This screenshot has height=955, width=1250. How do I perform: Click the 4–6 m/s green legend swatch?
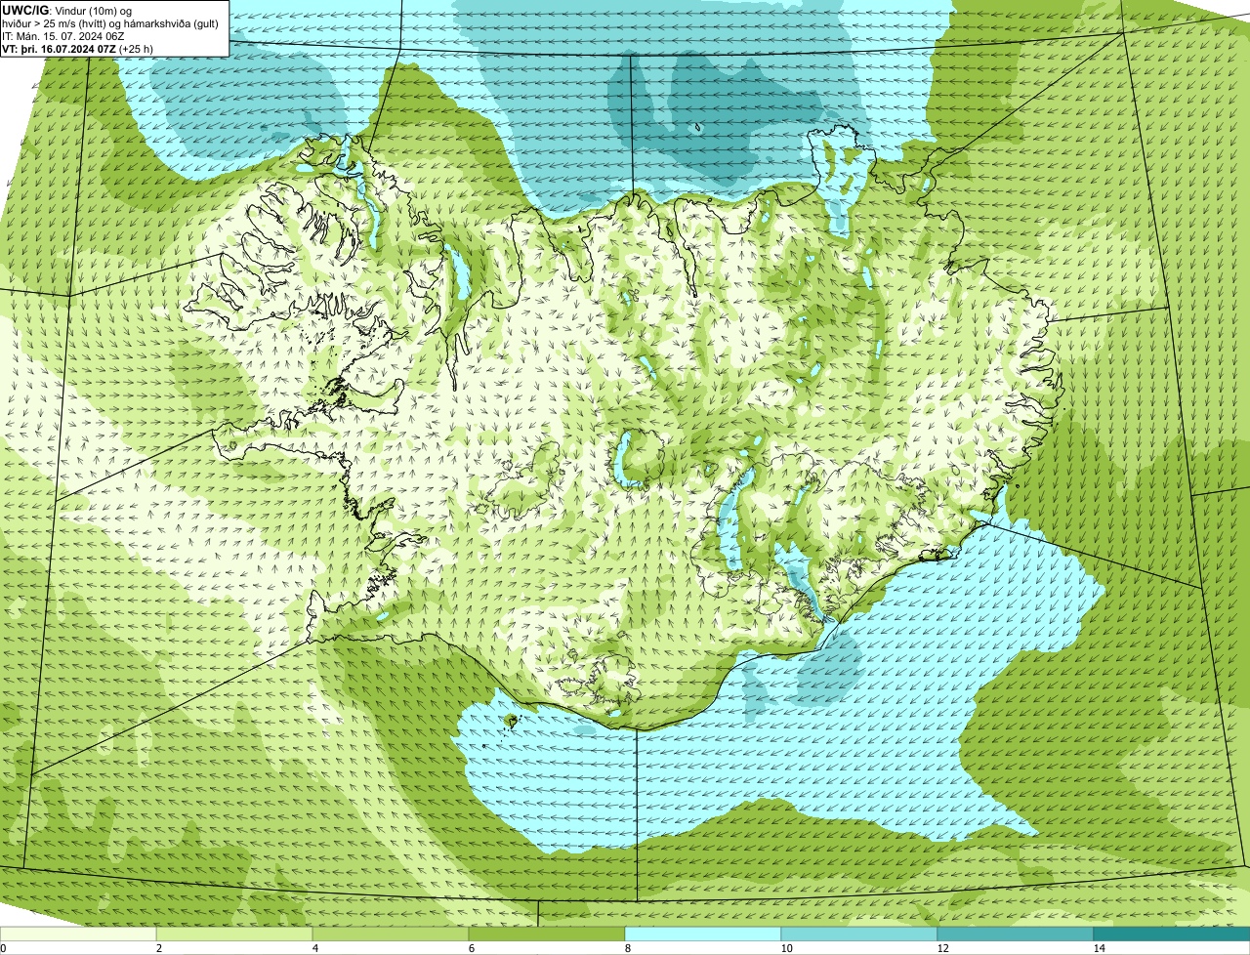pyautogui.click(x=391, y=934)
